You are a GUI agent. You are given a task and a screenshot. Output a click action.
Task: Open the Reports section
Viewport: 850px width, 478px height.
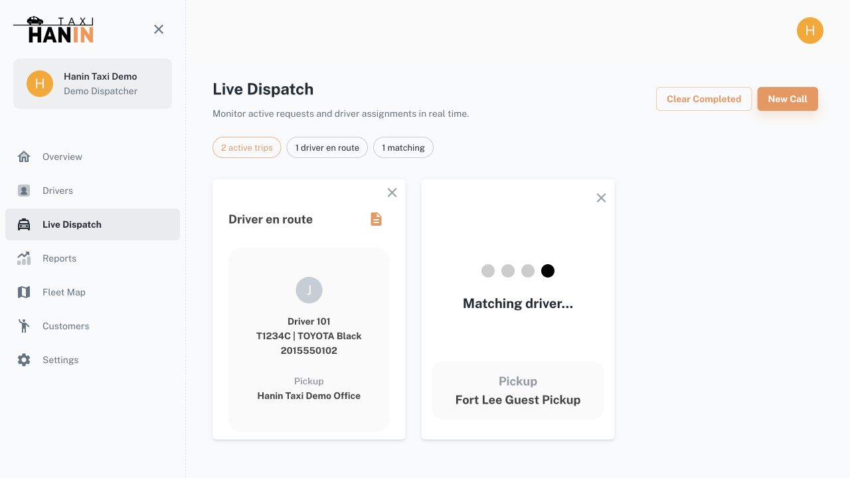click(x=92, y=258)
